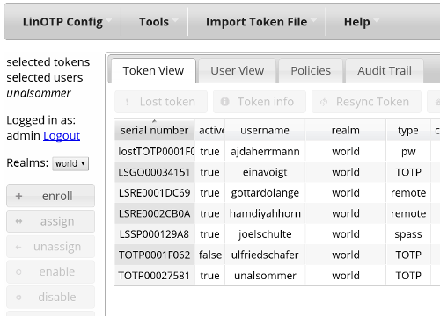This screenshot has height=316, width=440.
Task: Switch to the User View tab
Action: [238, 70]
